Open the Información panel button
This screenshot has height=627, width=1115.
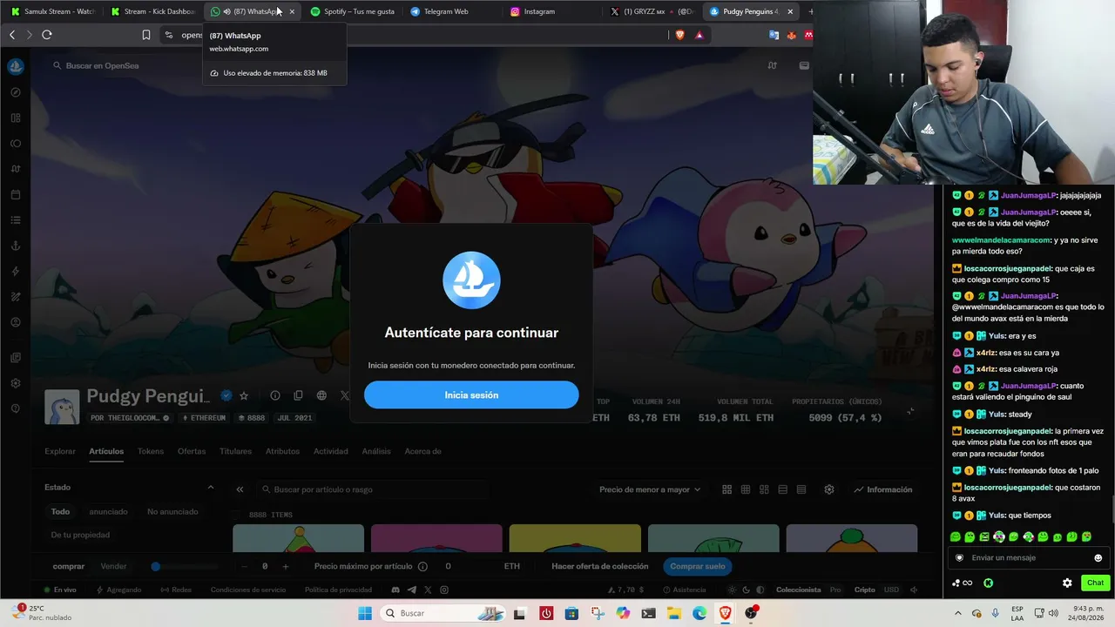(x=883, y=489)
